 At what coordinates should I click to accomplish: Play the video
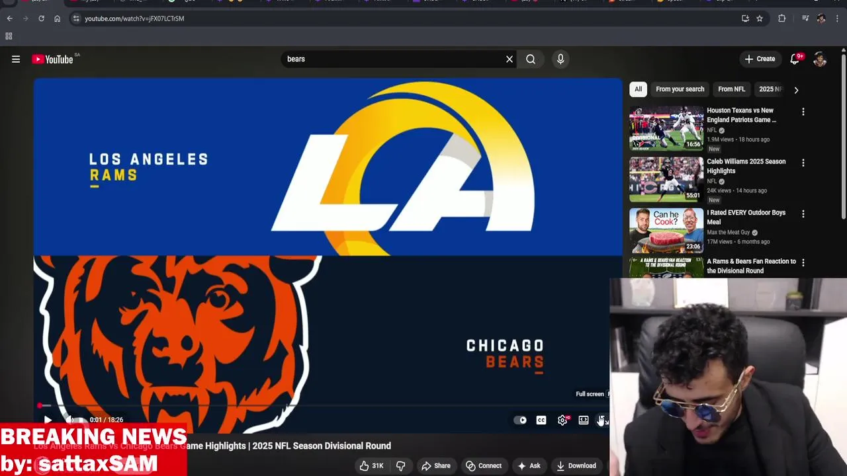click(x=48, y=420)
